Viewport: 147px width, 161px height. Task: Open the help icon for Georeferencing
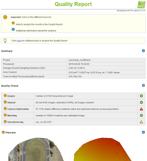tap(5, 122)
